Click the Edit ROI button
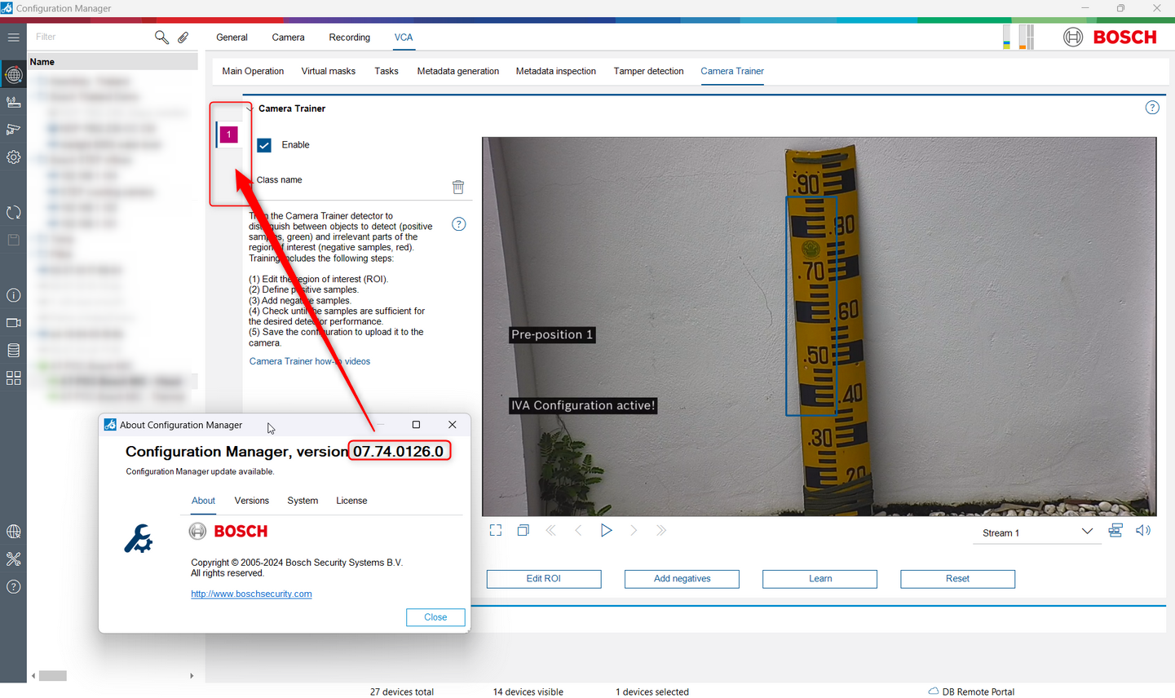 point(544,579)
